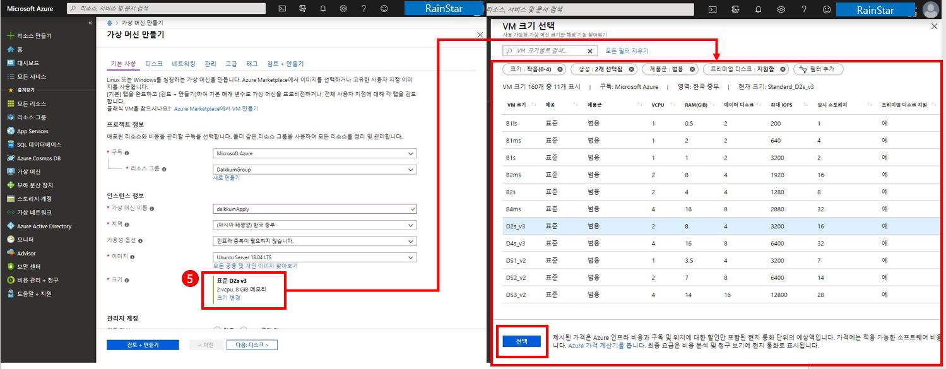Switch to the 네트워킹 tab
Image resolution: width=946 pixels, height=369 pixels.
[184, 64]
